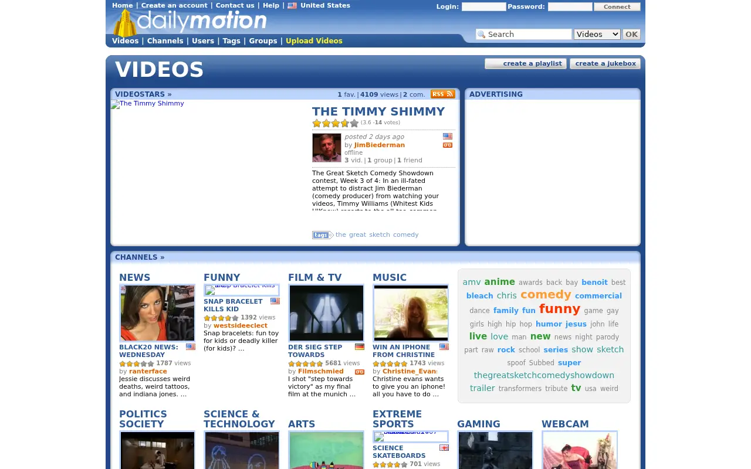This screenshot has height=469, width=751.
Task: Open the Der Sieg Step Towards thumbnail
Action: coord(326,313)
